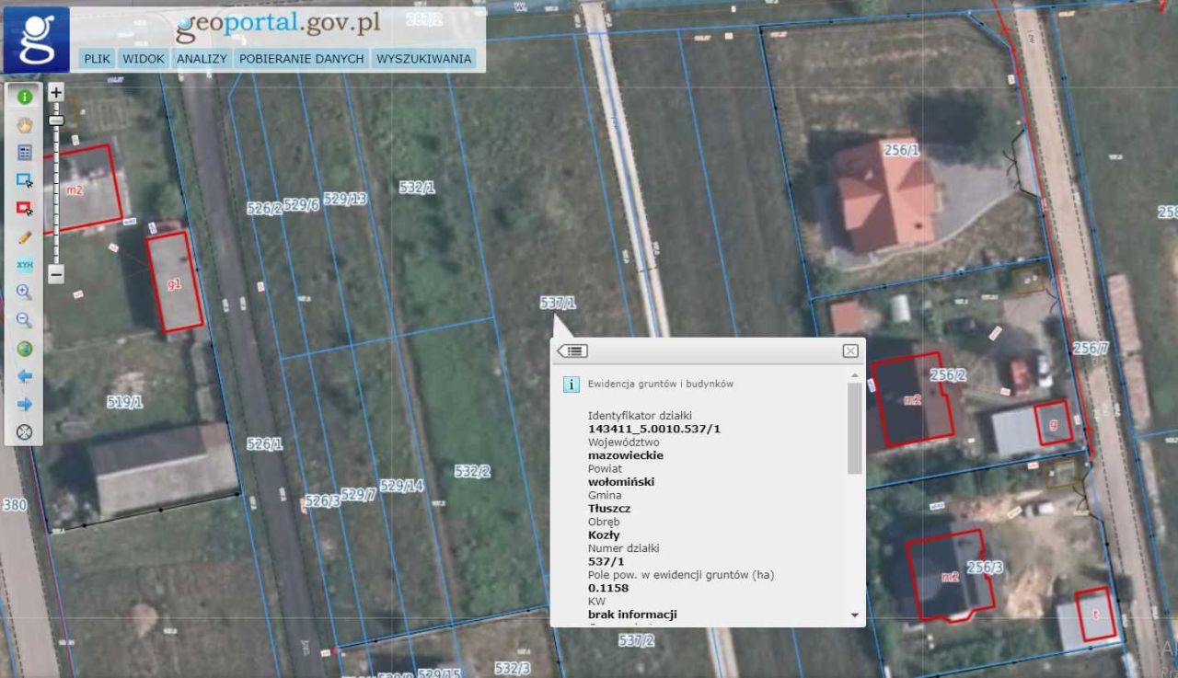Go to previous map view with left arrow
This screenshot has height=678, width=1178.
pyautogui.click(x=25, y=376)
